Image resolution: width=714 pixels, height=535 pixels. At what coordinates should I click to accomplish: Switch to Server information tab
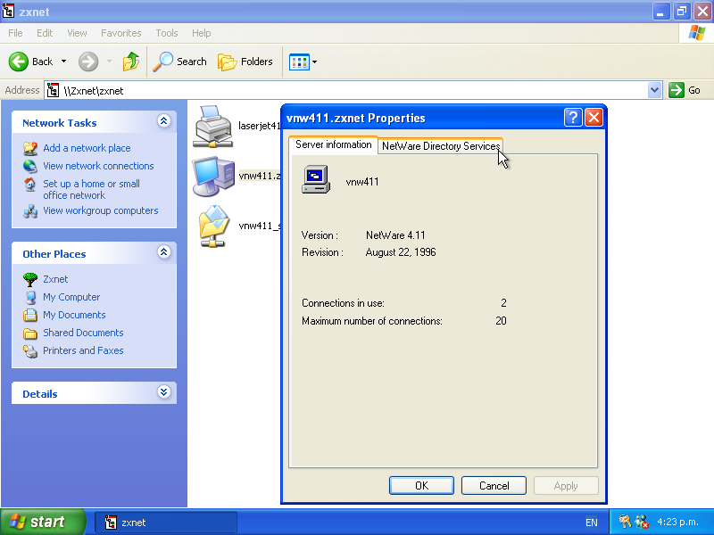[333, 144]
